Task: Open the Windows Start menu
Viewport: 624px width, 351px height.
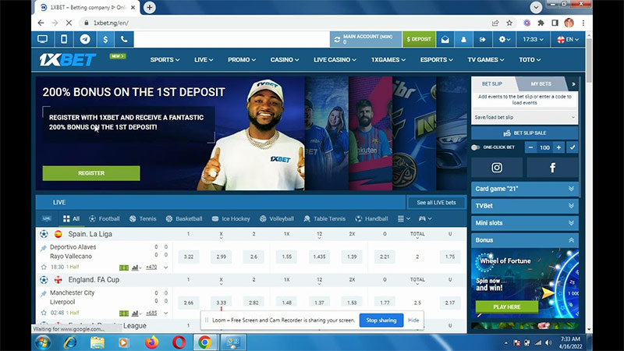Action: 42,342
